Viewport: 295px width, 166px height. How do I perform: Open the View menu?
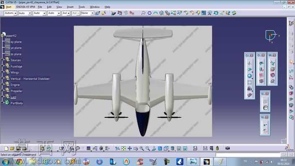tap(59, 7)
